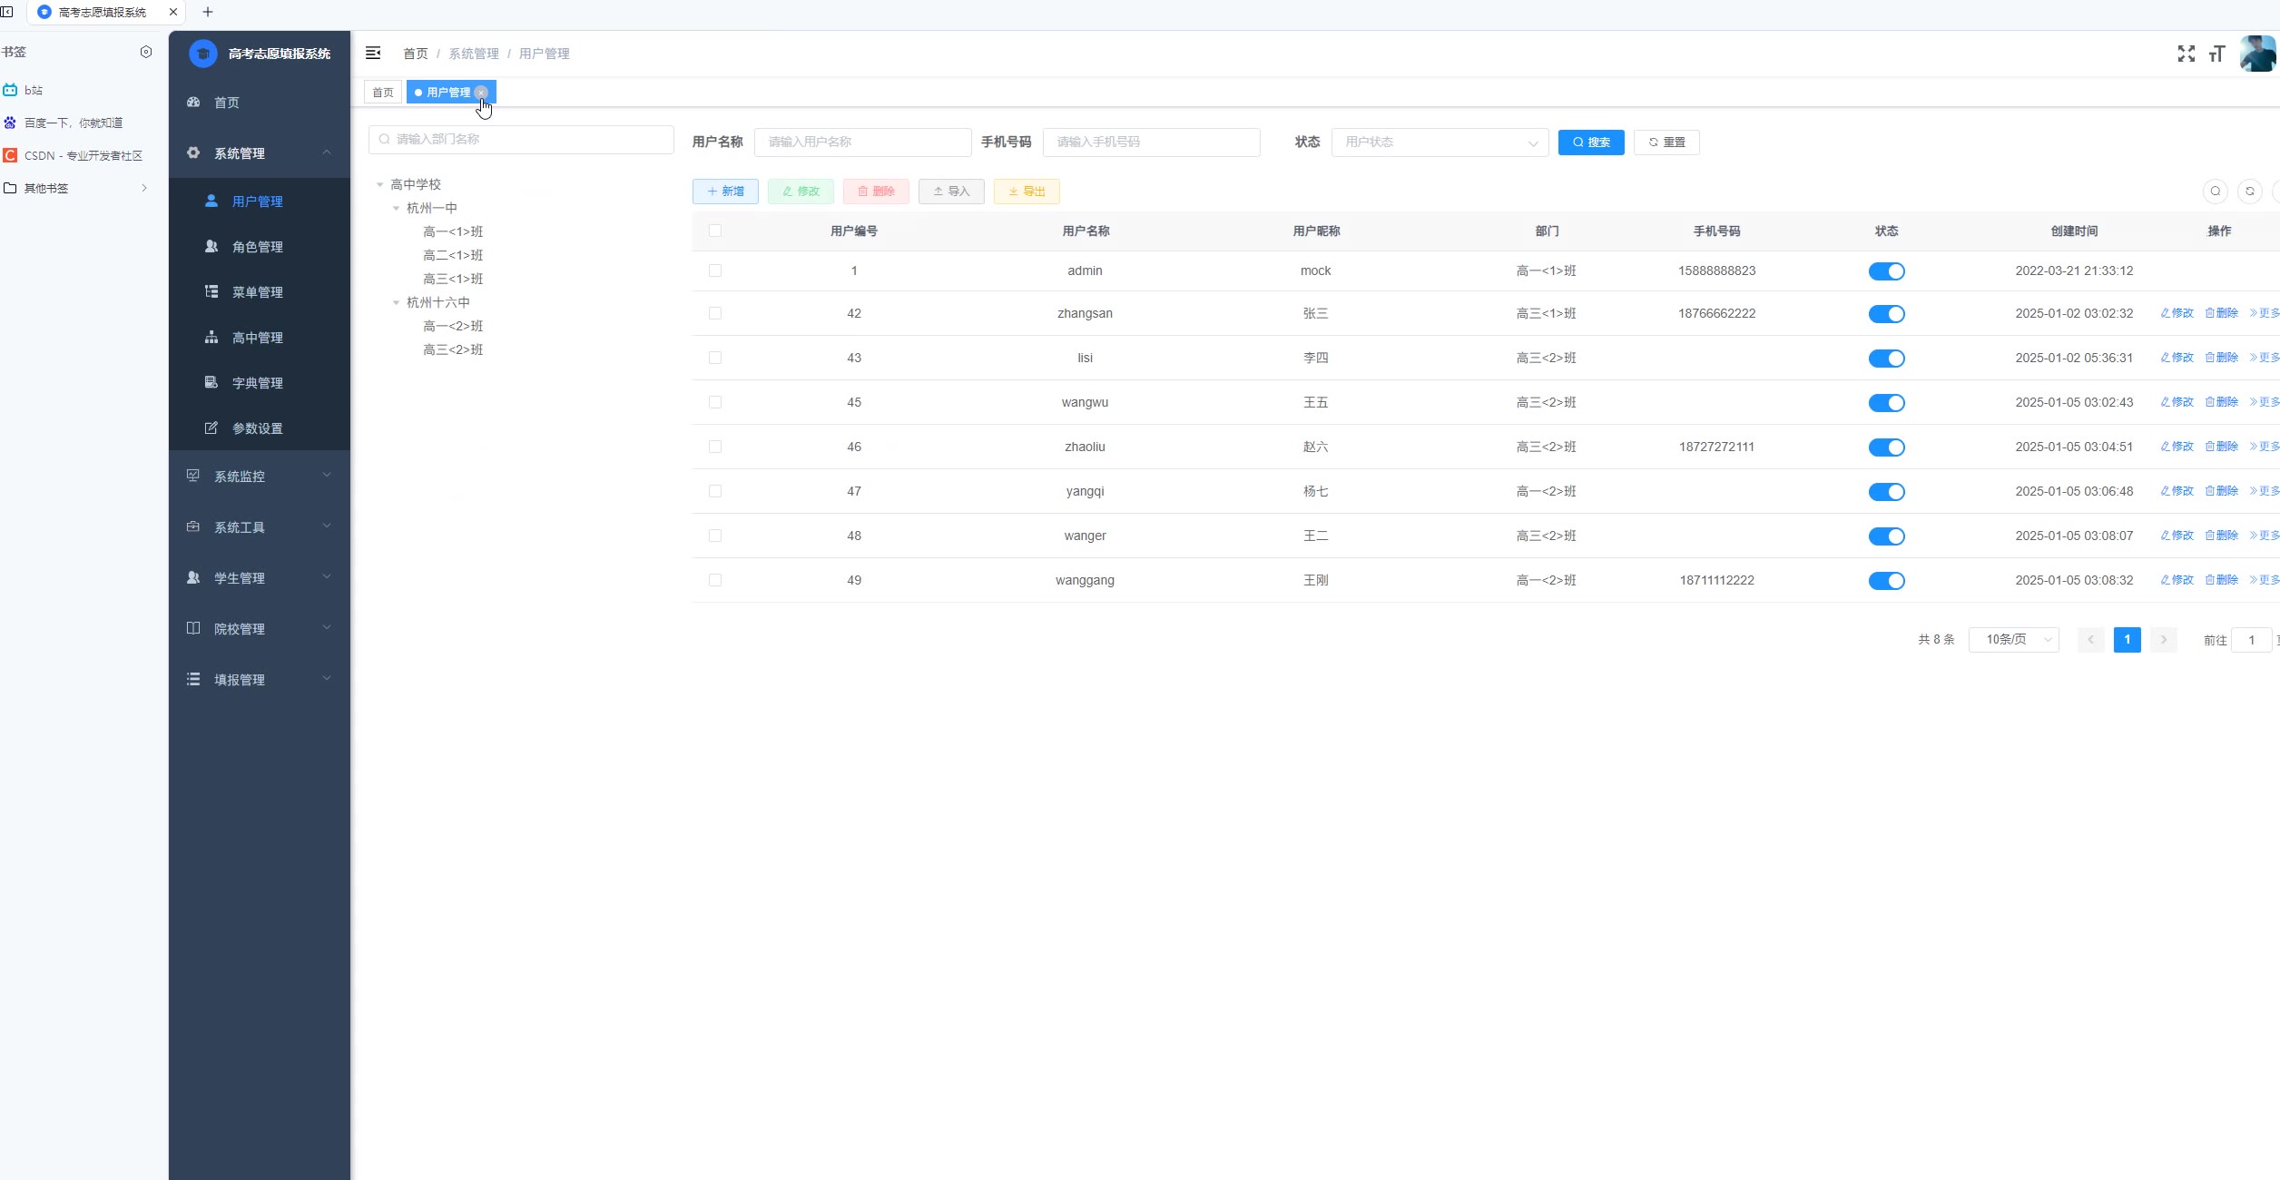Select 高一<1>班 in the tree
The height and width of the screenshot is (1180, 2280).
[x=453, y=231]
